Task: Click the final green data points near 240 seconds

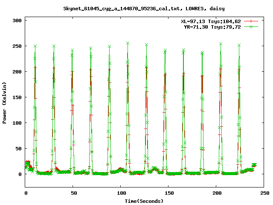Action: pyautogui.click(x=254, y=165)
